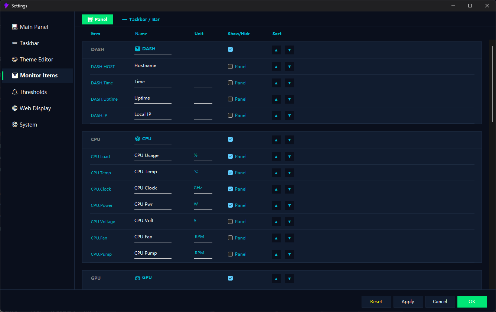
Task: Enable Panel checkbox for Uptime
Action: (x=231, y=99)
